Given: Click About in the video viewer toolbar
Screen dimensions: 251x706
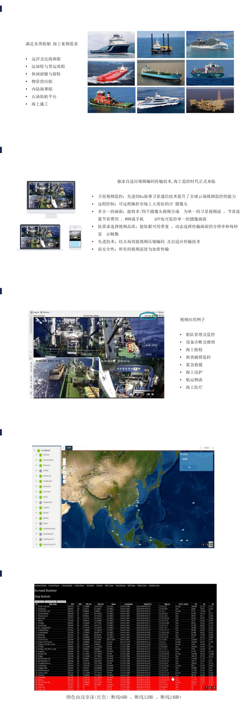Looking at the screenshot, I should point(161,312).
